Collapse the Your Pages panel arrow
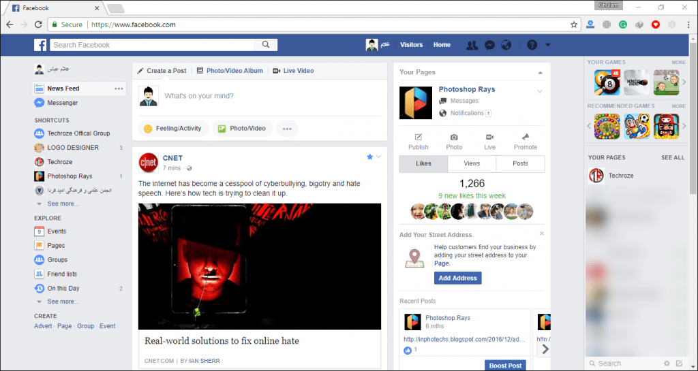698x371 pixels. pyautogui.click(x=540, y=72)
